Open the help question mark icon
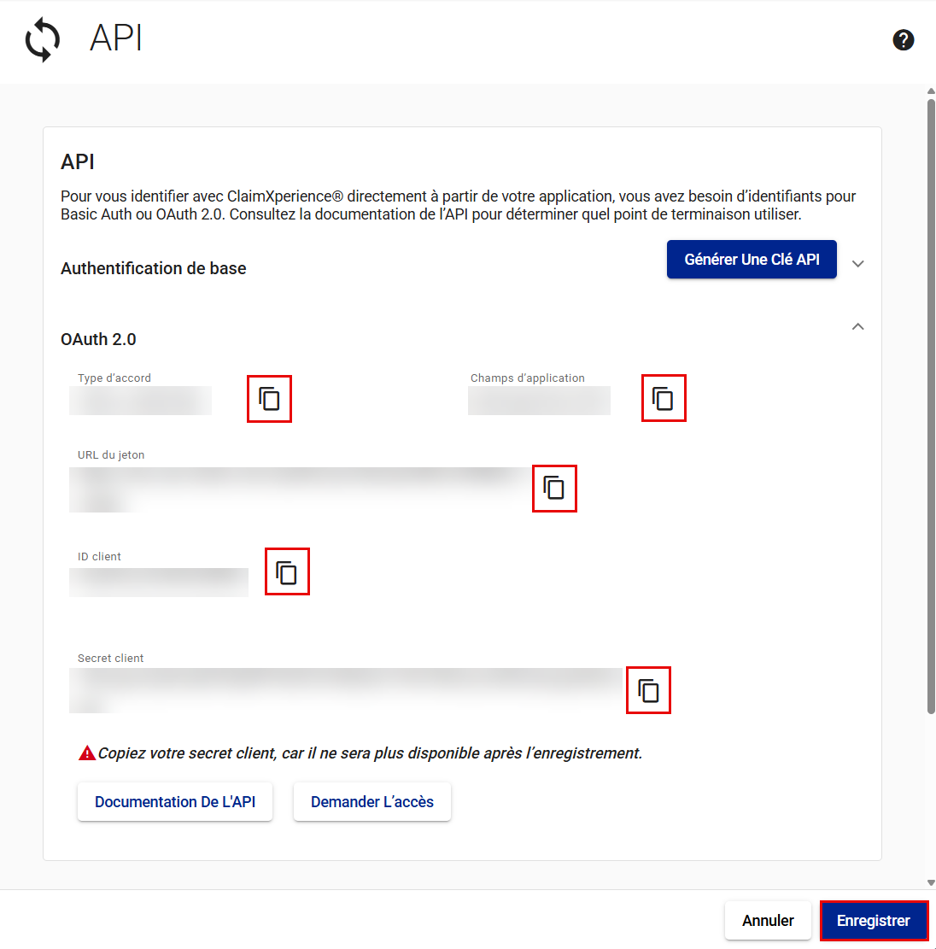This screenshot has width=936, height=949. pyautogui.click(x=903, y=40)
